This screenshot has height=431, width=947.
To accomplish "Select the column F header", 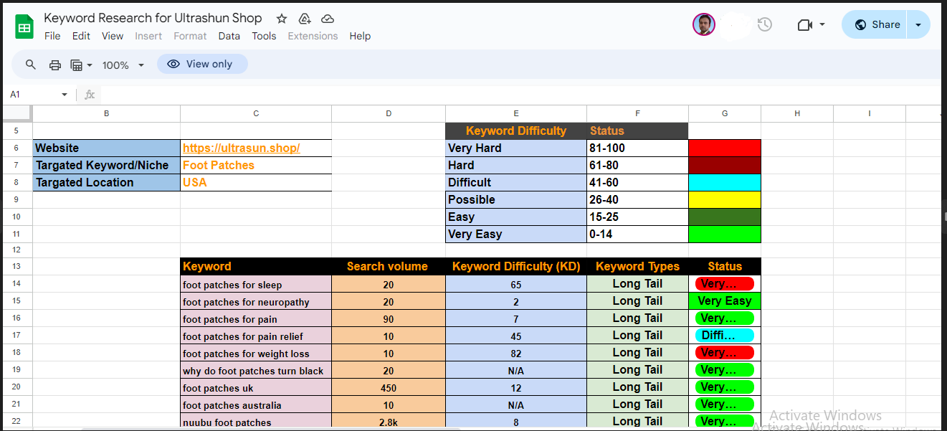I will tap(638, 113).
